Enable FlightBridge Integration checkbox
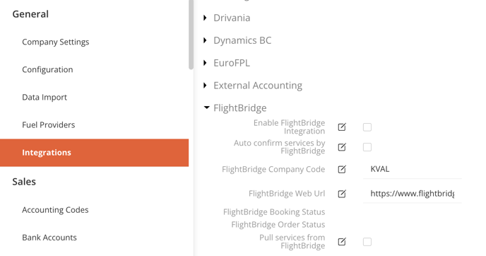This screenshot has width=486, height=256. point(367,127)
